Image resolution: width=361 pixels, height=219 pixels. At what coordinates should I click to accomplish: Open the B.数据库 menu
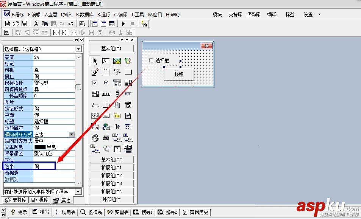[85, 14]
